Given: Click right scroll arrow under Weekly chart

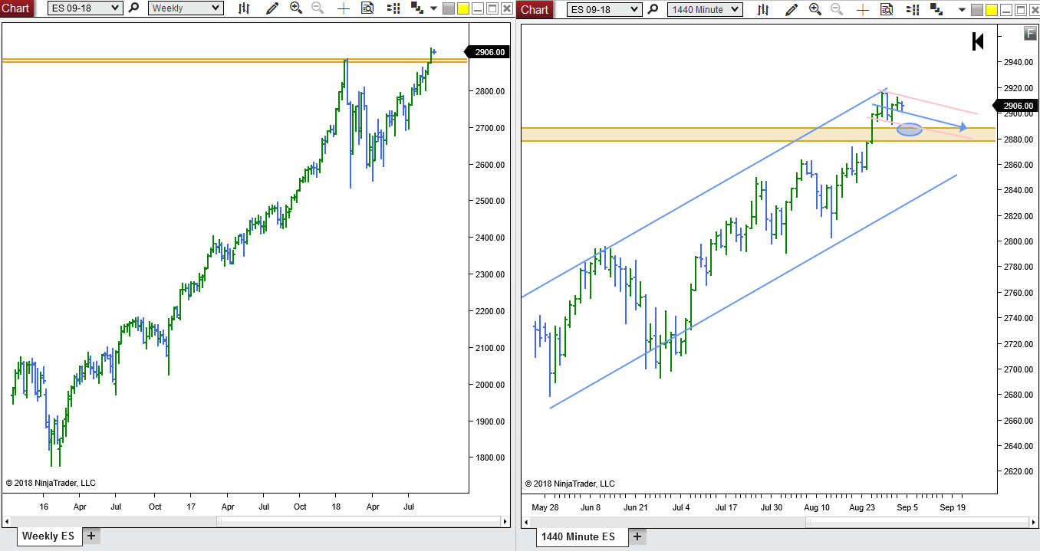Looking at the screenshot, I should pyautogui.click(x=504, y=521).
